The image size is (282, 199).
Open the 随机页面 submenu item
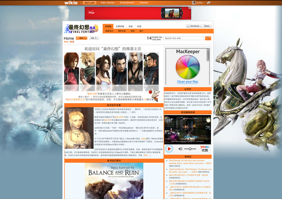[122, 31]
